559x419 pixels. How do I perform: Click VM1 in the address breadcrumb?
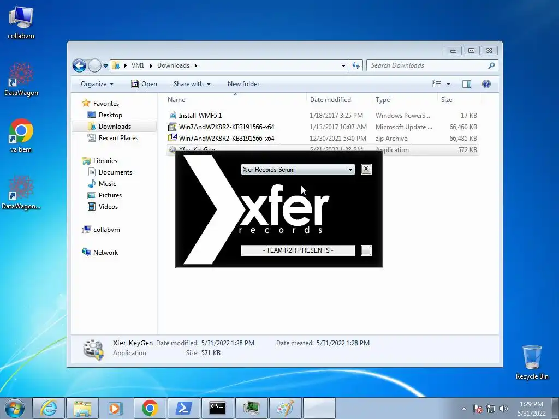click(x=138, y=65)
